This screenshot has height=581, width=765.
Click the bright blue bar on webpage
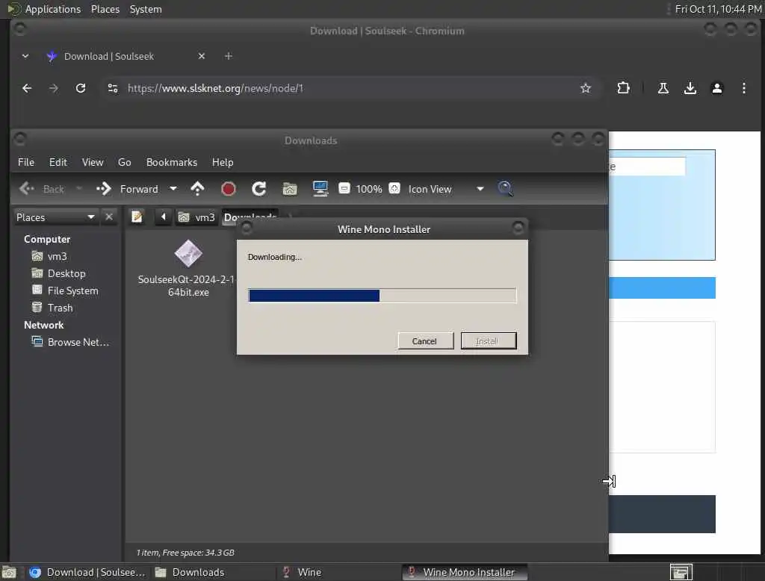pyautogui.click(x=662, y=288)
